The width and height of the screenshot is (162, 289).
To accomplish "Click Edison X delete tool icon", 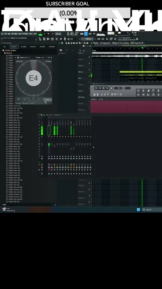I will pos(102,95).
